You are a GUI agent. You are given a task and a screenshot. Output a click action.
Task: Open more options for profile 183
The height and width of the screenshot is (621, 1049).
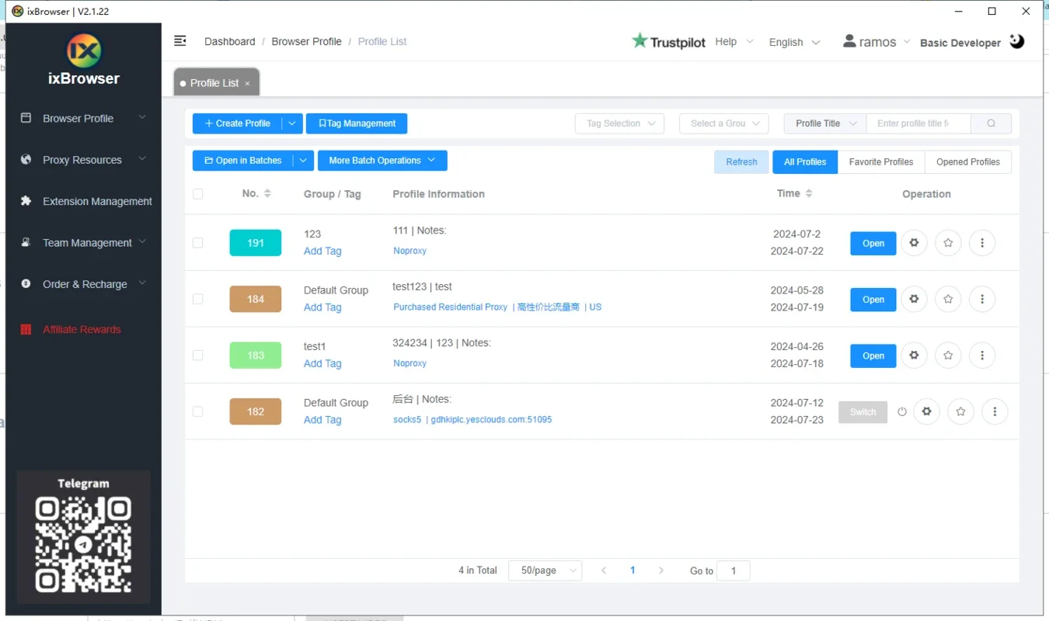point(982,356)
